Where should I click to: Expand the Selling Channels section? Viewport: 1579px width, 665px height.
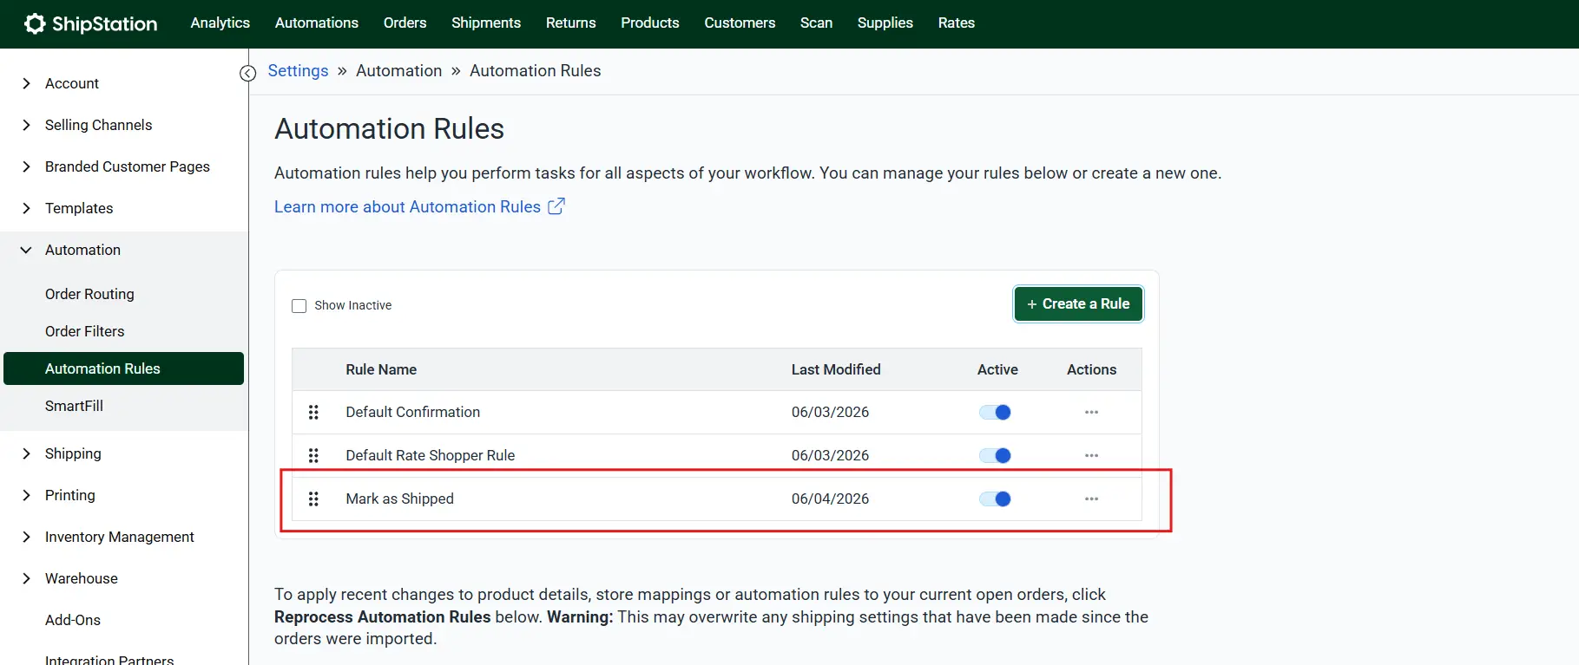[x=26, y=125]
